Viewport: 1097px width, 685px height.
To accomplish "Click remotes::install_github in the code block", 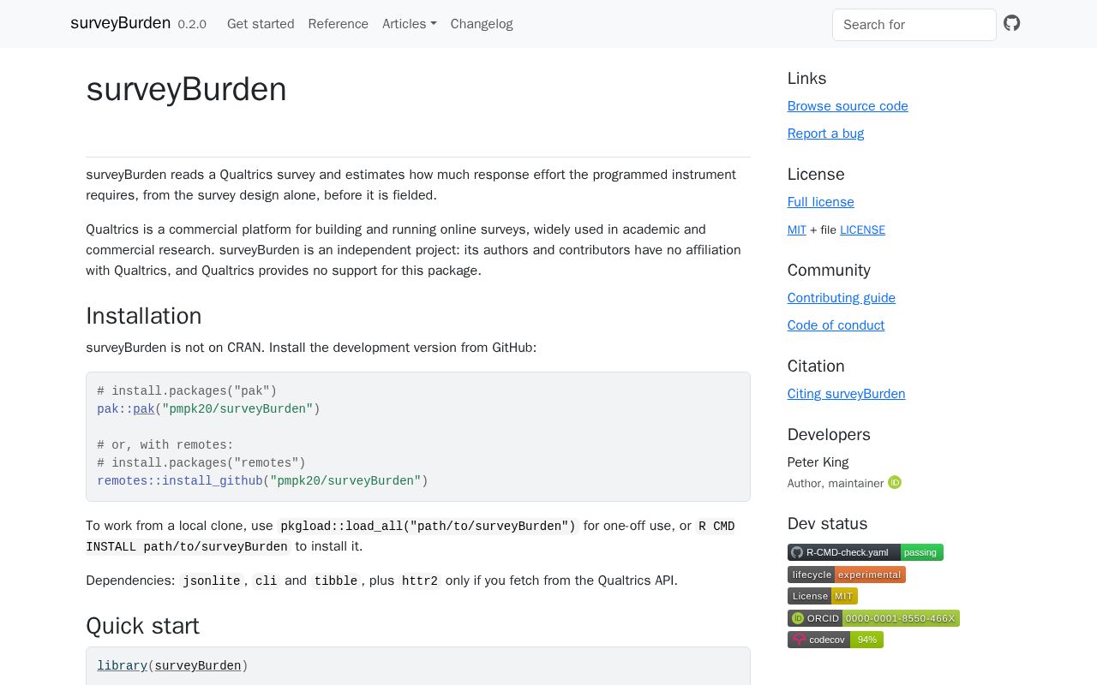I will [x=180, y=481].
